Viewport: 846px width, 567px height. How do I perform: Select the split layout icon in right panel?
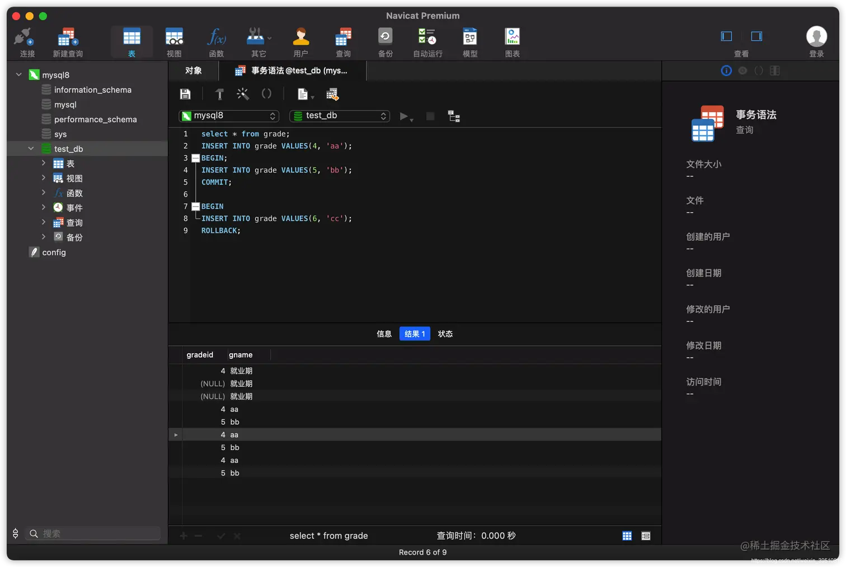coord(775,71)
